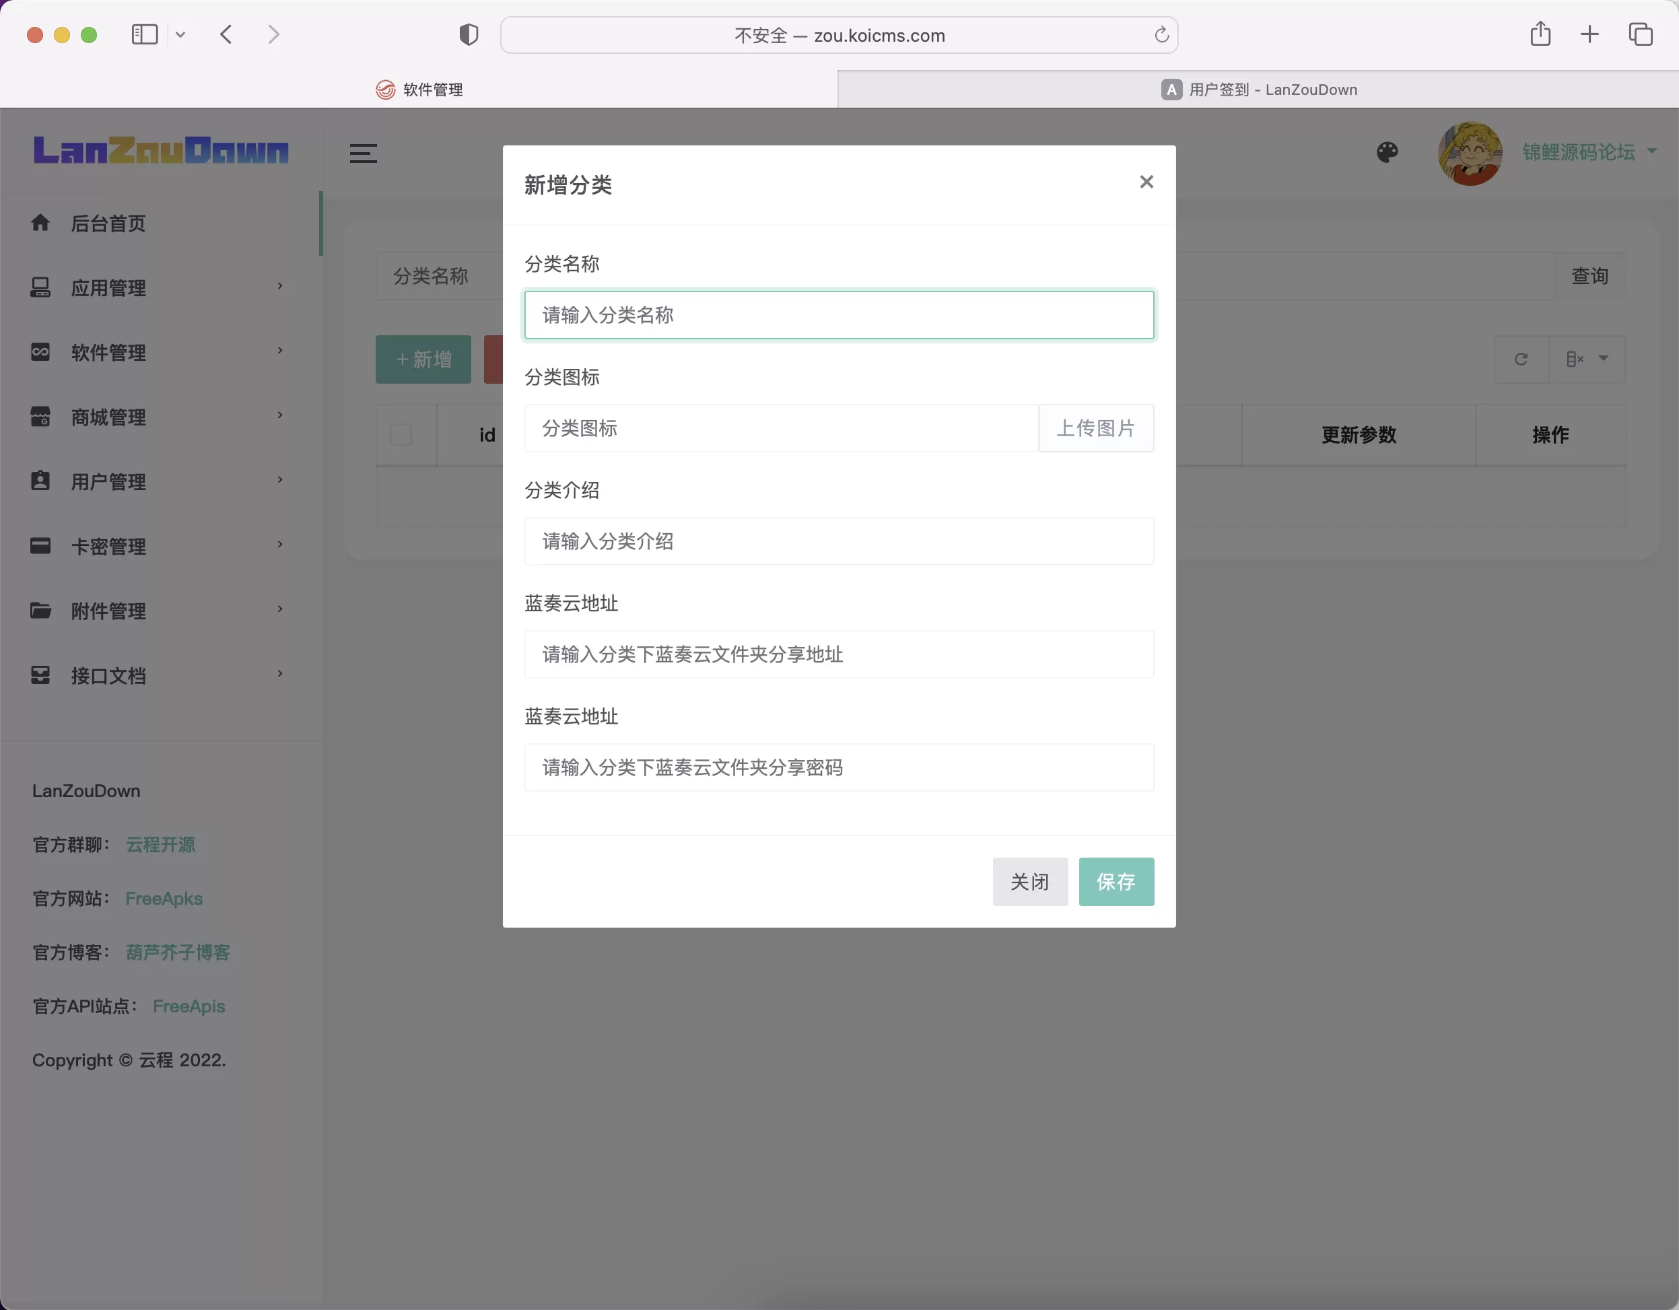Click the palette/theme icon in top navbar
Image resolution: width=1679 pixels, height=1310 pixels.
click(1387, 150)
